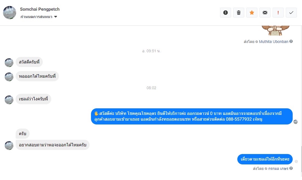The height and width of the screenshot is (180, 302).
Task: Toggle the orange star follow-up icon
Action: pos(252,13)
